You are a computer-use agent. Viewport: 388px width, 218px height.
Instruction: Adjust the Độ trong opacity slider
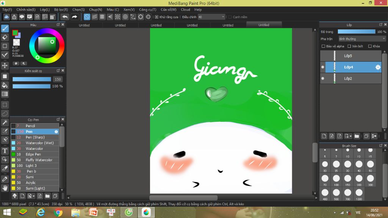point(356,32)
